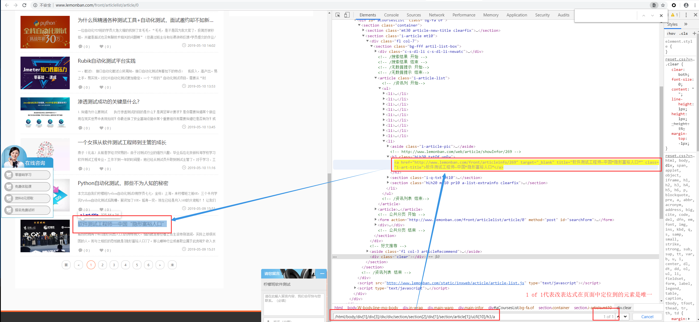Click the Chrome profile avatar icon

coord(686,5)
